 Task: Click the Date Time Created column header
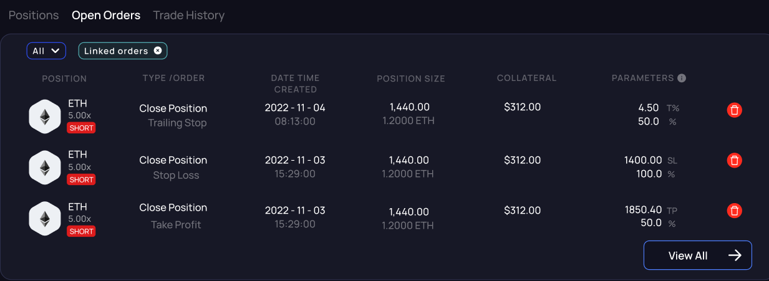[x=295, y=83]
